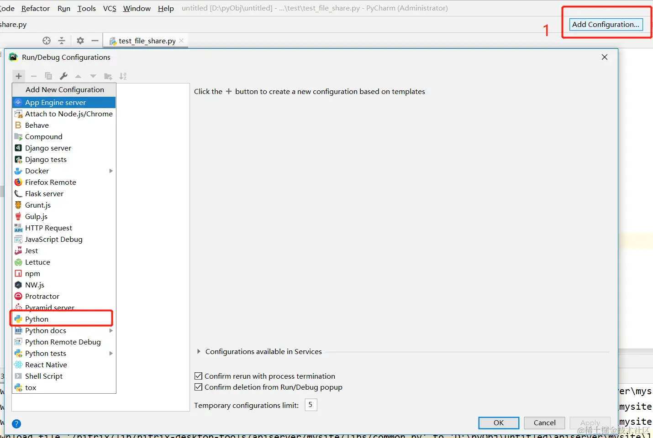Expand Configurations available in Services
Image resolution: width=653 pixels, height=438 pixels.
(x=199, y=351)
